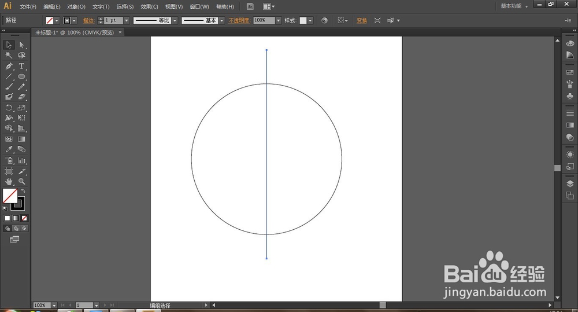Select the Paintbrush tool

[9, 87]
